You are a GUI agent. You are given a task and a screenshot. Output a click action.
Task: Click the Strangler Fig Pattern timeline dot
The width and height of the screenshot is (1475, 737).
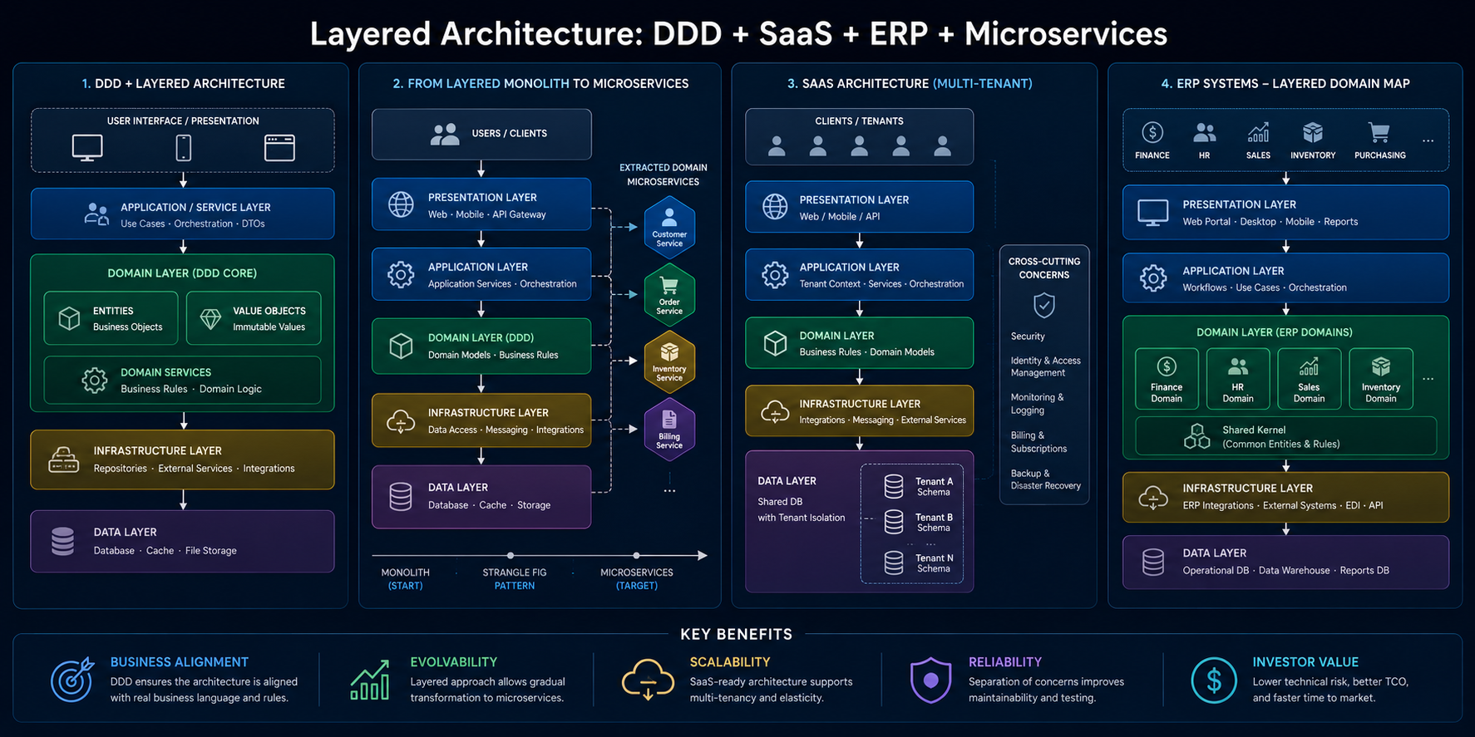click(x=511, y=555)
